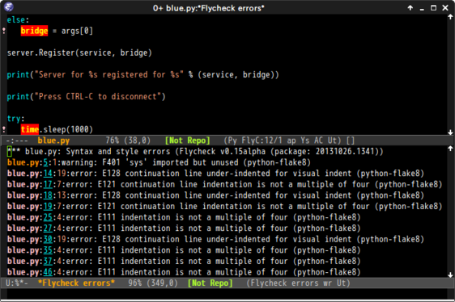
Task: Click the 'ap' minor mode indicator
Action: (291, 141)
